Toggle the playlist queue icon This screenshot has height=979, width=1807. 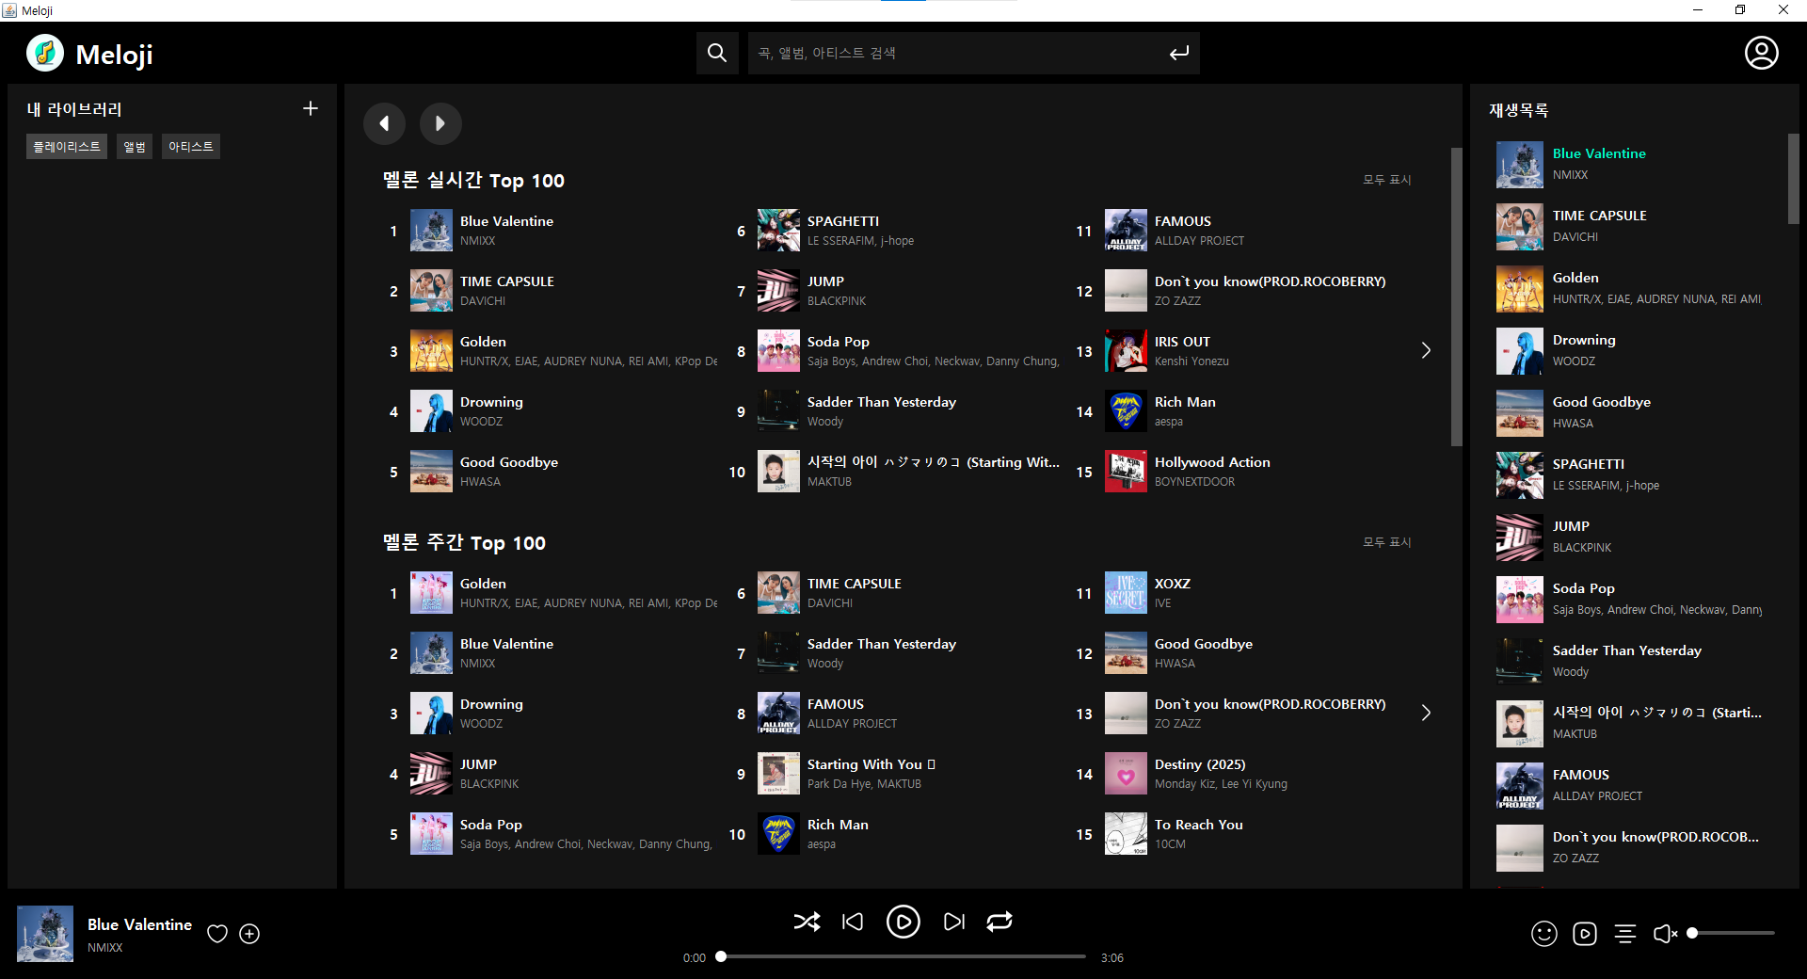pyautogui.click(x=1625, y=934)
